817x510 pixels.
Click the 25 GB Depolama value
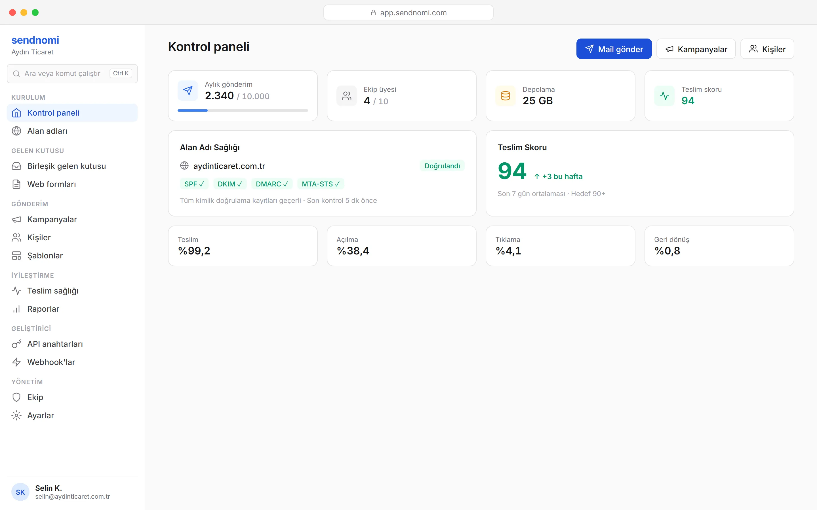click(x=538, y=101)
